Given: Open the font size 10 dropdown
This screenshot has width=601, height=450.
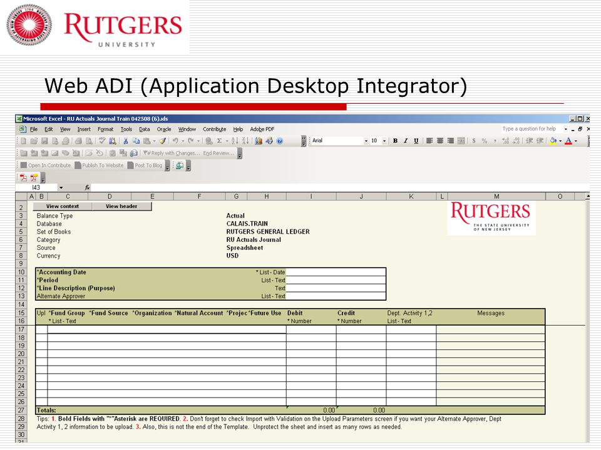Looking at the screenshot, I should (384, 141).
